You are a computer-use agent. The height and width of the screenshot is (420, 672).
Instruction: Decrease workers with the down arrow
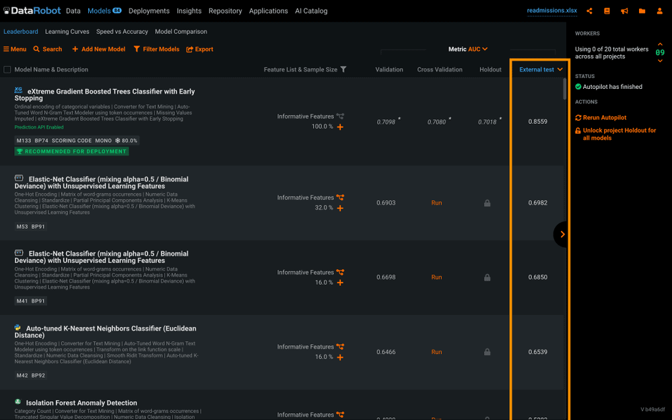(660, 61)
